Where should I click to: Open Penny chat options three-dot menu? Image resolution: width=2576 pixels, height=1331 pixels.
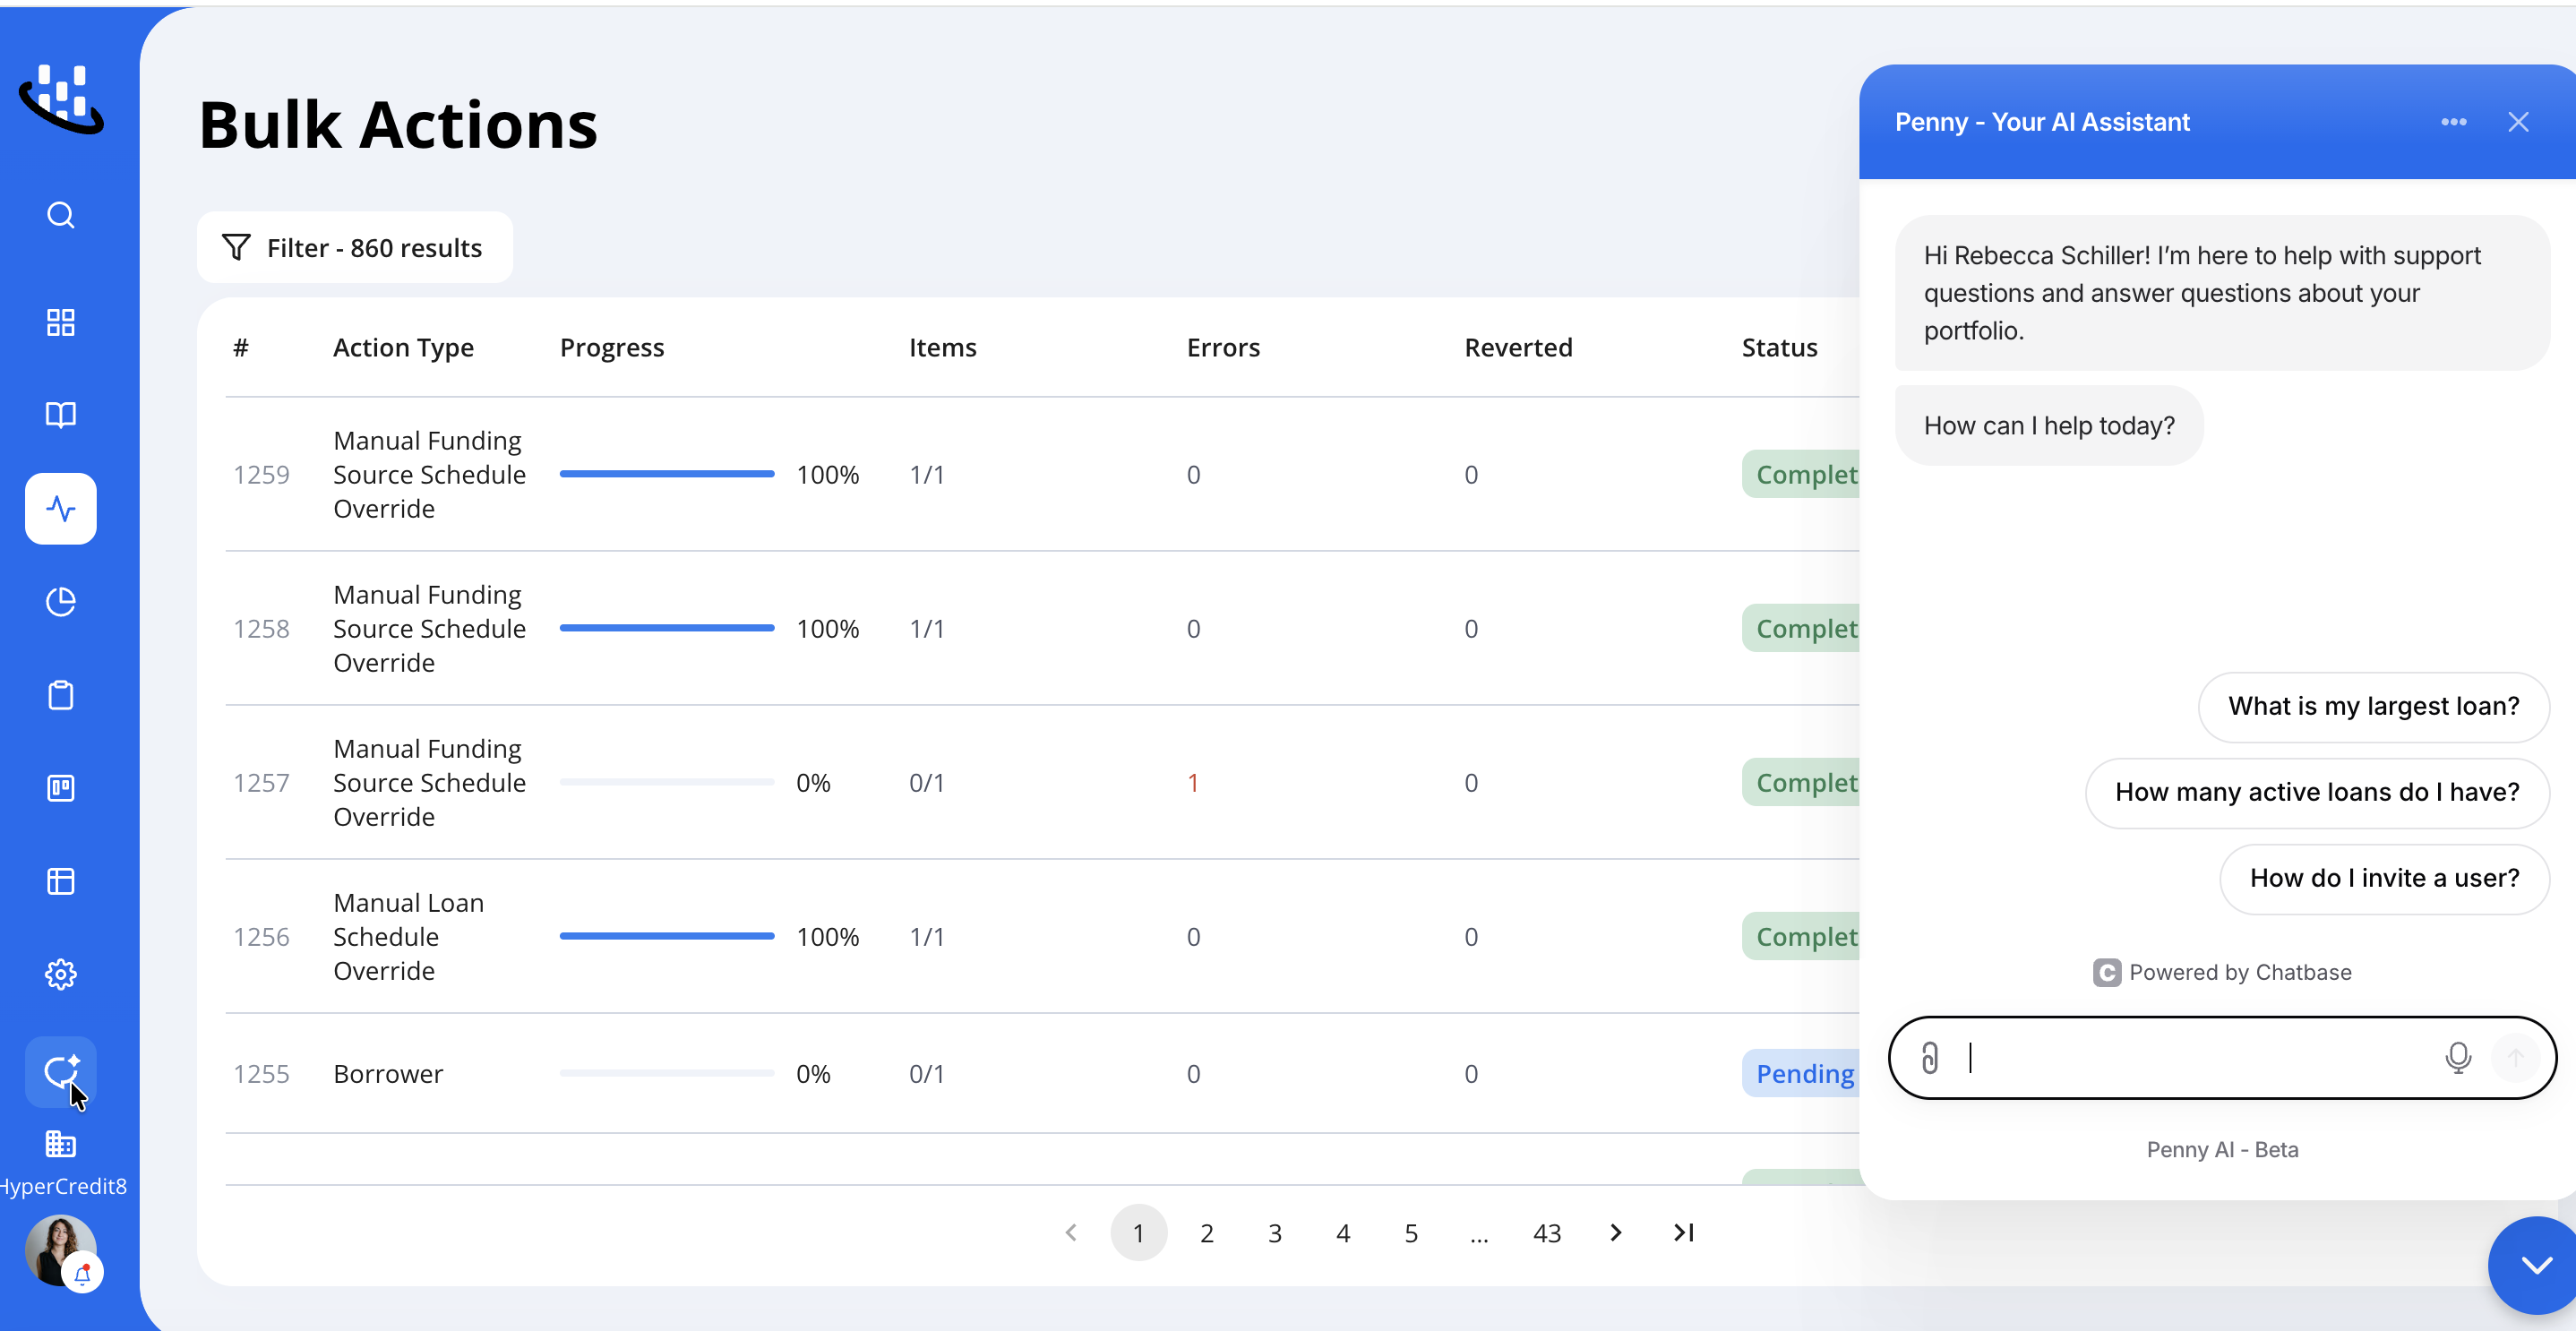click(x=2453, y=122)
